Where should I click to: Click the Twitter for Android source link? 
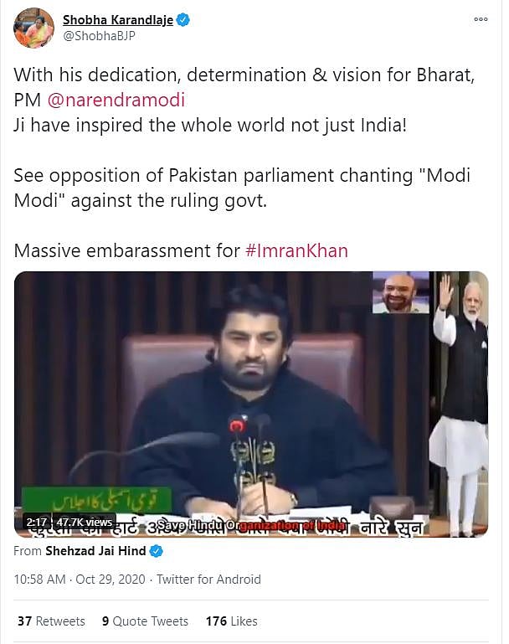pos(208,580)
